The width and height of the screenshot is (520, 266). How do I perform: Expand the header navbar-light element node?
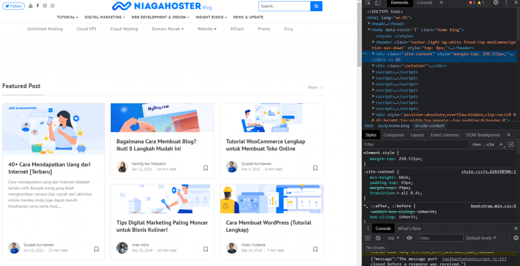[x=373, y=42]
